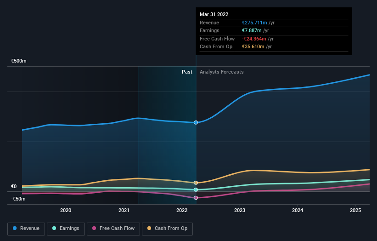The image size is (377, 241).
Task: Click the €7.887m earnings value
Action: point(252,30)
